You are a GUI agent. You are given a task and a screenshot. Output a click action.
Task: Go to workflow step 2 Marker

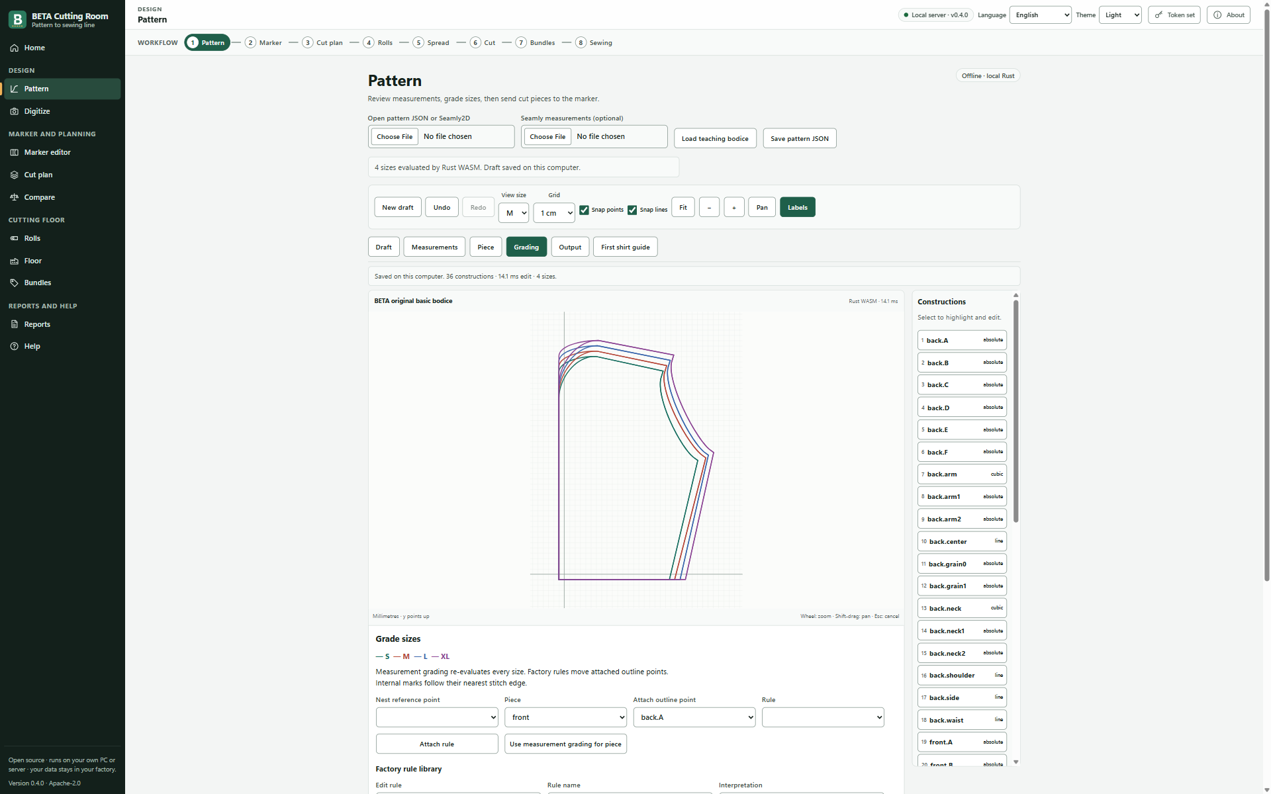coord(263,42)
